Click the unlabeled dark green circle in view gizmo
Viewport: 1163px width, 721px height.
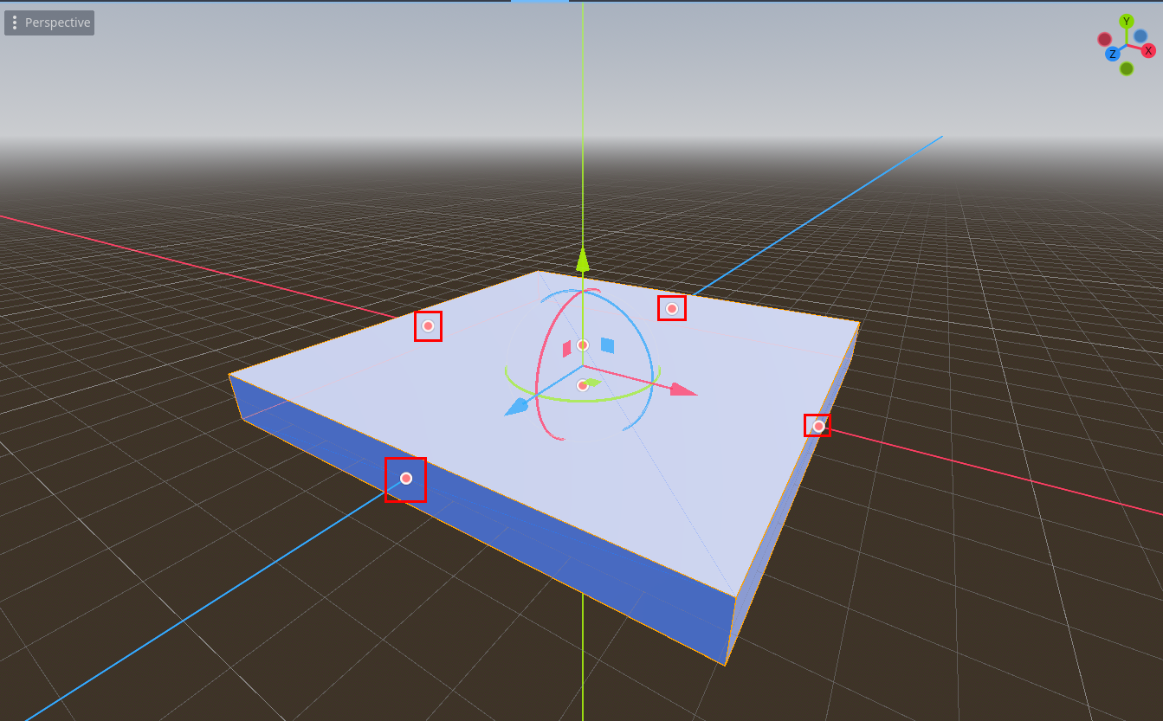[1127, 68]
